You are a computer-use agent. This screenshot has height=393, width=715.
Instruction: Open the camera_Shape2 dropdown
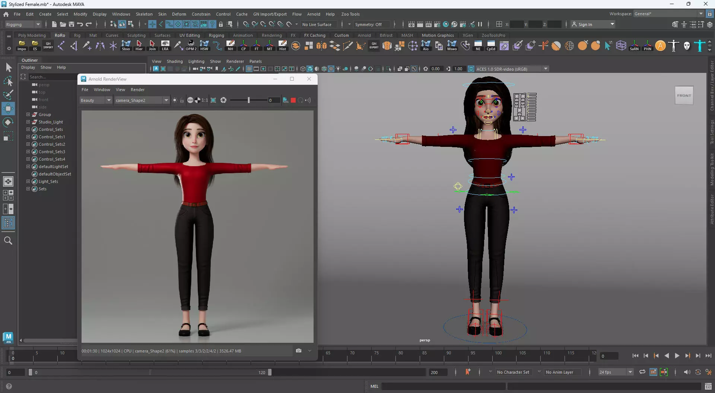[x=142, y=100]
